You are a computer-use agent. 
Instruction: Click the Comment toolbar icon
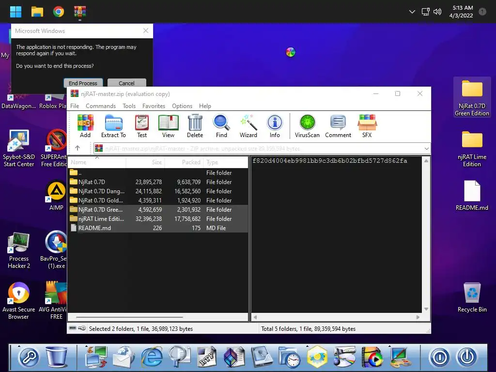point(338,126)
